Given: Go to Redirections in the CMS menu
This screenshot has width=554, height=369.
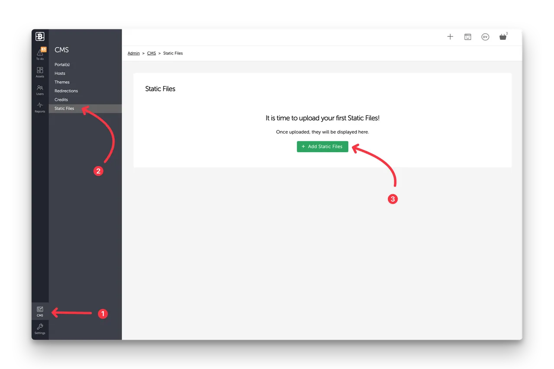Looking at the screenshot, I should pos(66,91).
